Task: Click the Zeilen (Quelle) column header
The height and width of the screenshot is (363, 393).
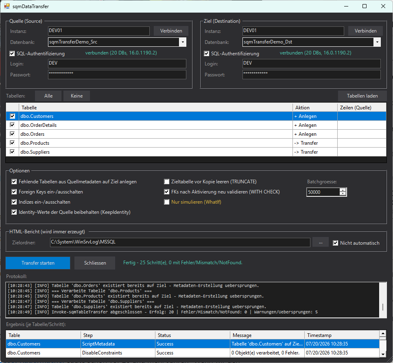Action: pos(362,107)
